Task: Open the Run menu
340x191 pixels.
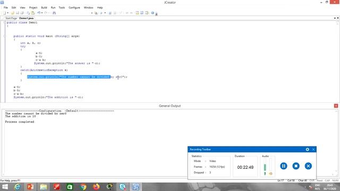Action: 53,7
